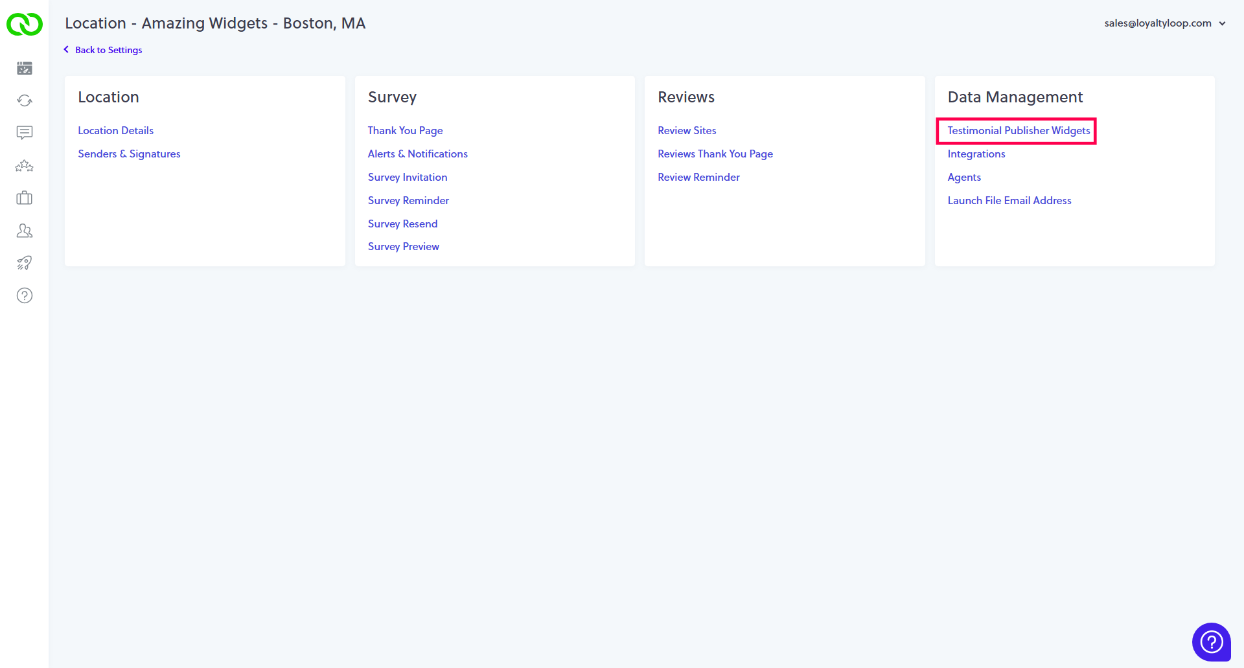
Task: Open Launch File Email Address
Action: point(1009,201)
